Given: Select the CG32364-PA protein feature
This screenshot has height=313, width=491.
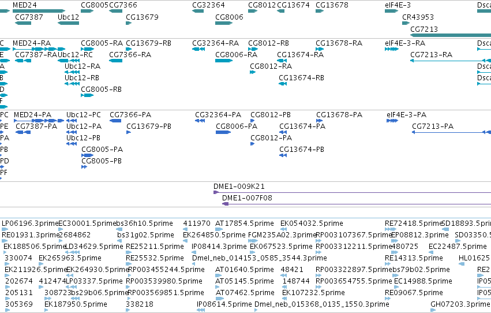Looking at the screenshot, I should [200, 121].
